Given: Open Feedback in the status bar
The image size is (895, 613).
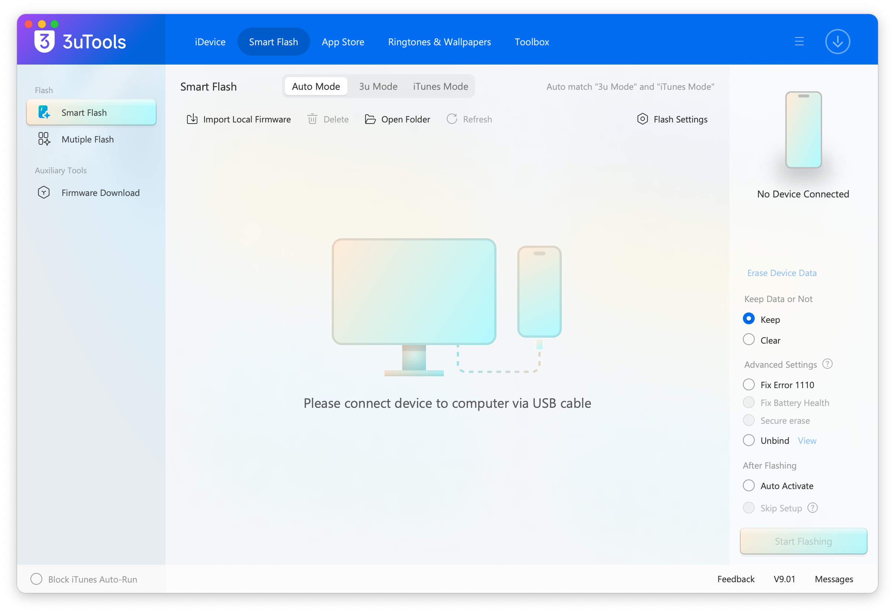Looking at the screenshot, I should pyautogui.click(x=735, y=579).
